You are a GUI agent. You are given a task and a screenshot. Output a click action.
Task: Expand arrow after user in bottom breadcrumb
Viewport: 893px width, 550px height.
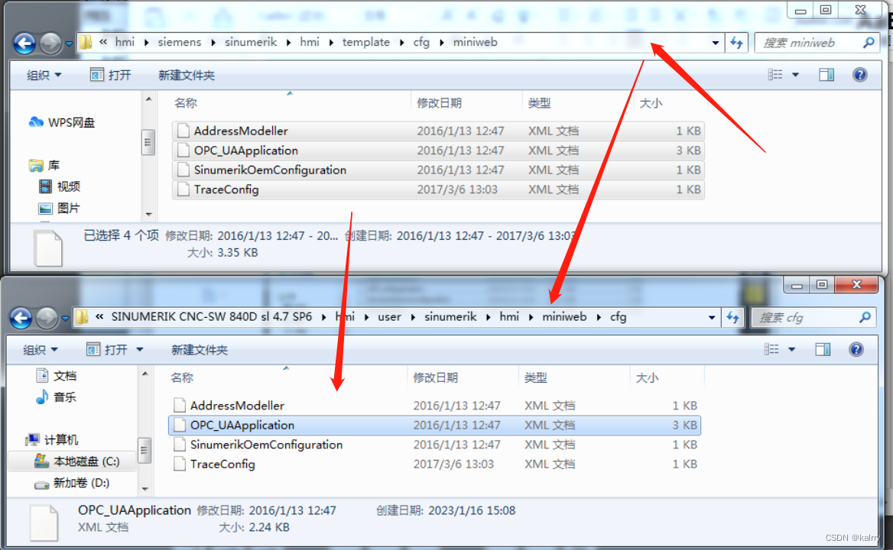(413, 317)
